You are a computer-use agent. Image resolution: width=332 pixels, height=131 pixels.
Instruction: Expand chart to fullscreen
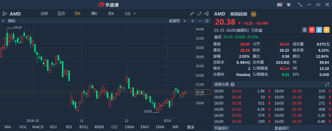click(x=200, y=14)
